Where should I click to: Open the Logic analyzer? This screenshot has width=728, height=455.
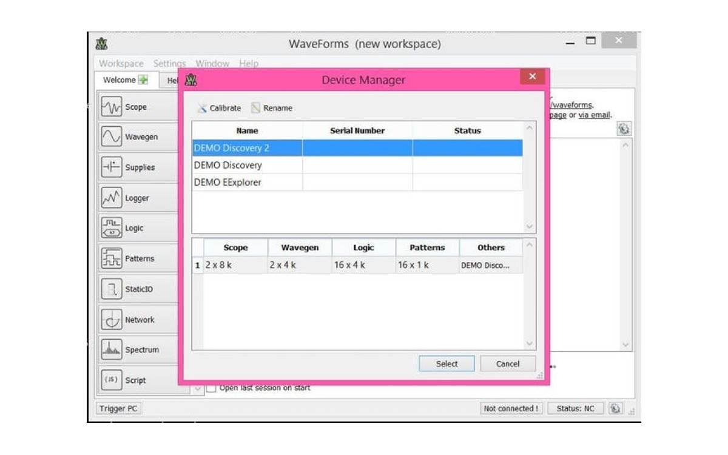coord(138,228)
